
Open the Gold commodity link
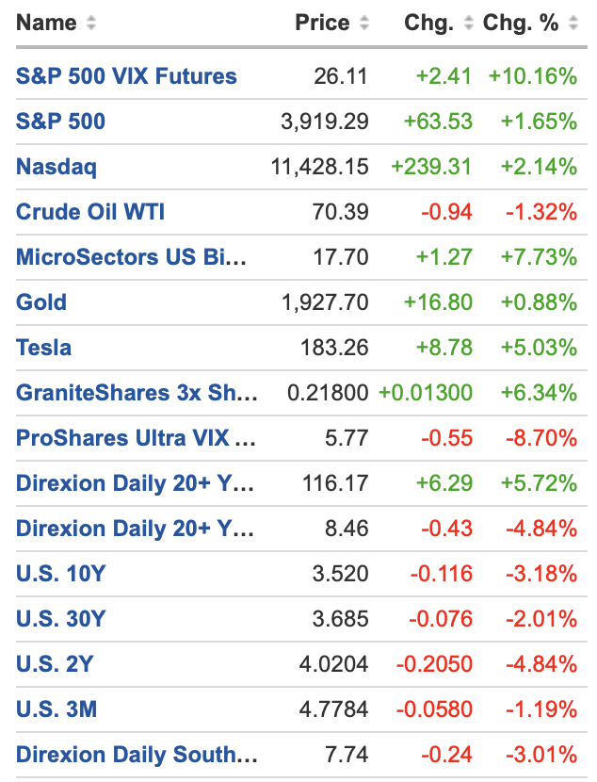pos(41,302)
